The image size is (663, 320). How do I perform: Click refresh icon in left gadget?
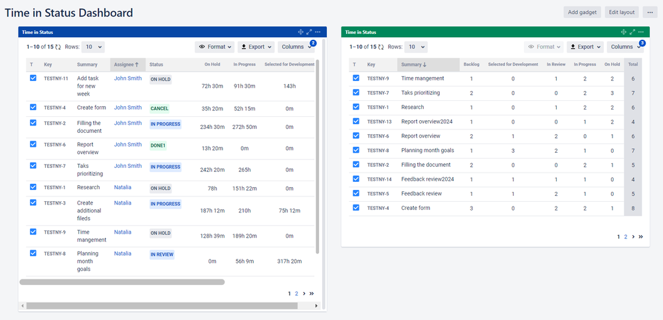[58, 47]
